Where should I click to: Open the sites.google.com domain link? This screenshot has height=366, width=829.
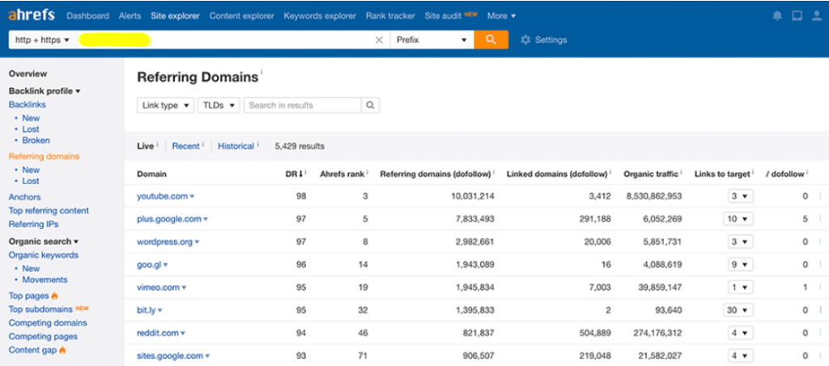tap(170, 355)
